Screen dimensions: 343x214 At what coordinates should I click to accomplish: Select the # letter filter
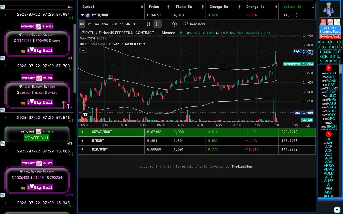319,42
